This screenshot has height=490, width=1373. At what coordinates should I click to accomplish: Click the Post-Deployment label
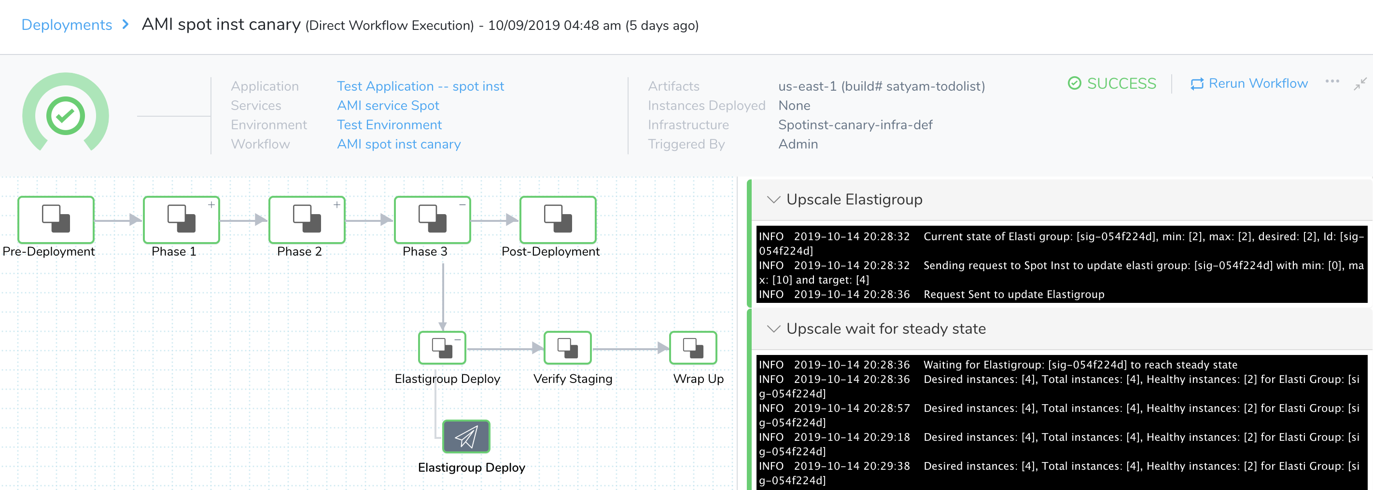(550, 251)
